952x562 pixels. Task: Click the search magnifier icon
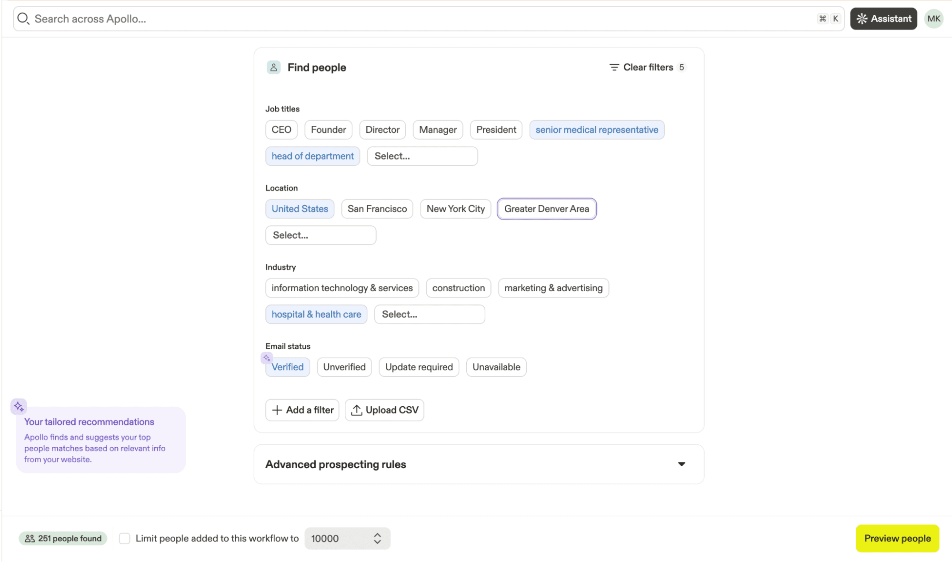coord(23,19)
